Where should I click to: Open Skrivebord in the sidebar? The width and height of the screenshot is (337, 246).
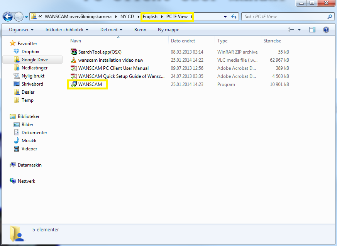point(28,84)
